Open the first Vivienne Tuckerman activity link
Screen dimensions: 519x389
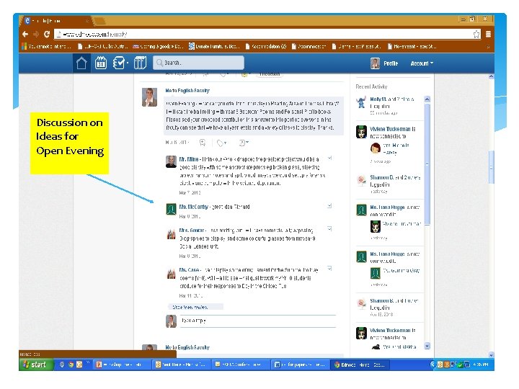click(x=390, y=129)
